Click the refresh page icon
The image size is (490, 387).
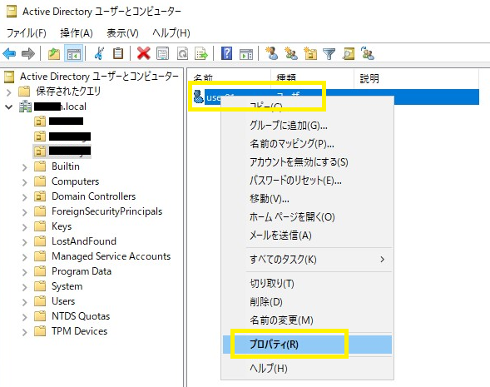click(183, 53)
